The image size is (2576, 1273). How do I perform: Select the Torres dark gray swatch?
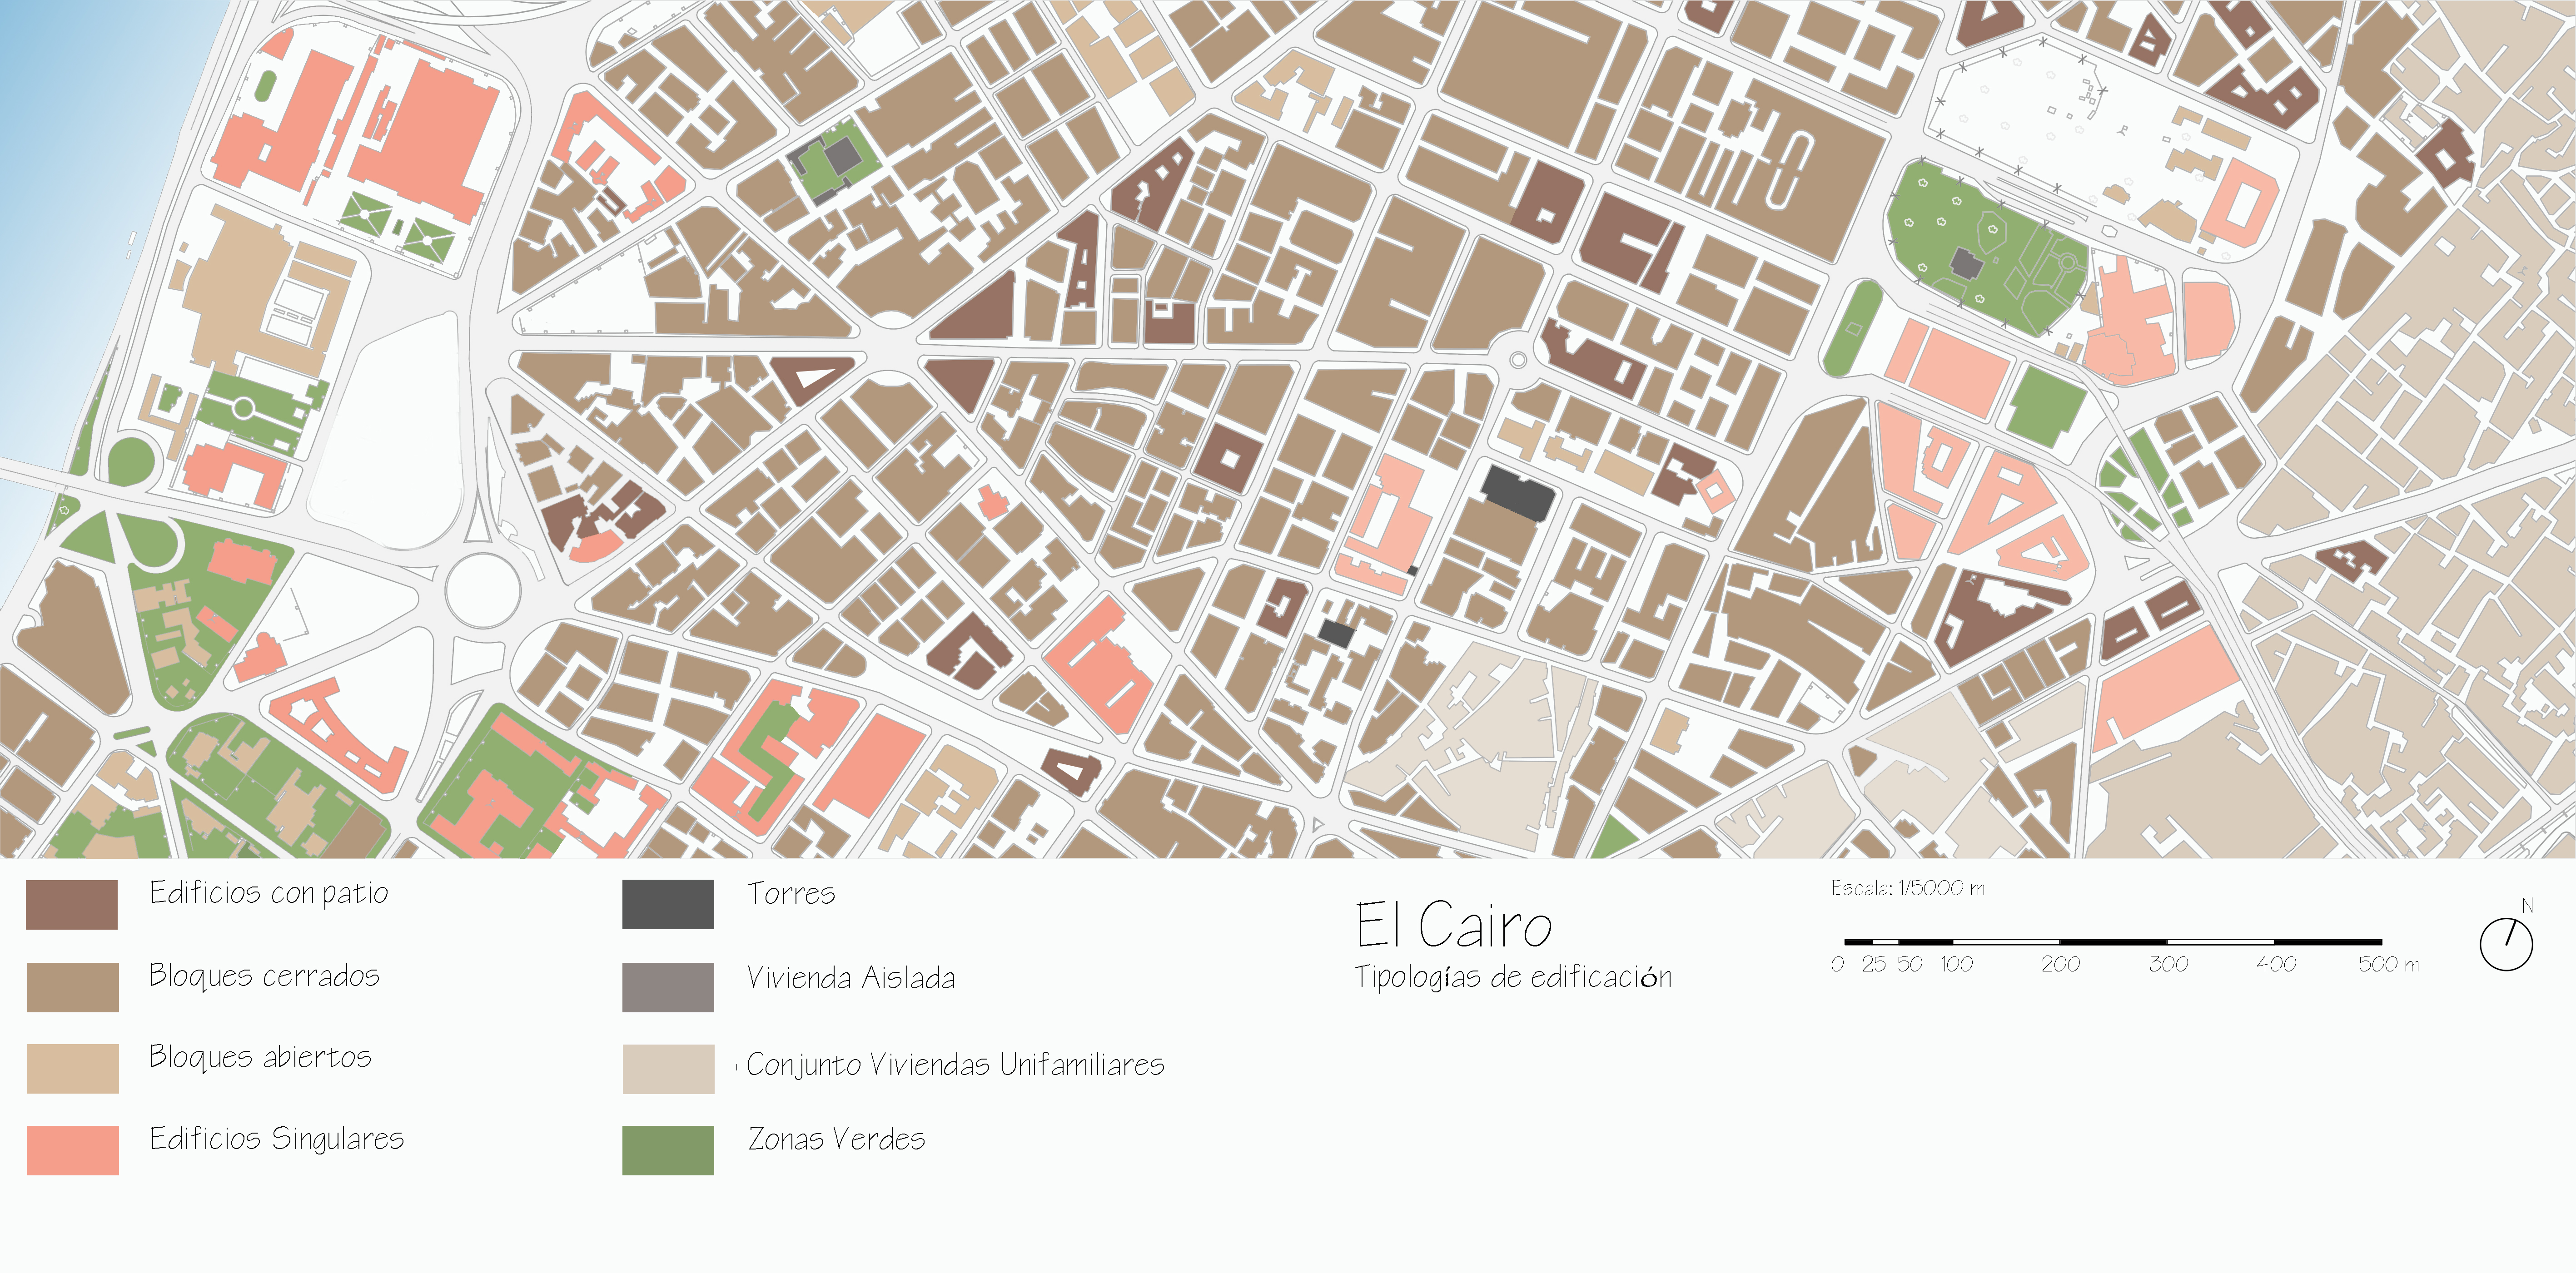pyautogui.click(x=668, y=904)
